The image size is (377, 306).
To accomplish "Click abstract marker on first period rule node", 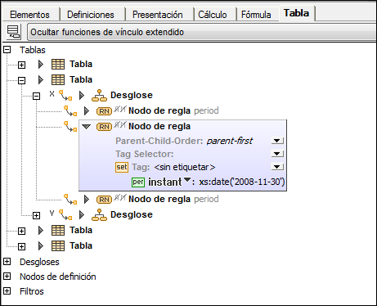I will (120, 109).
